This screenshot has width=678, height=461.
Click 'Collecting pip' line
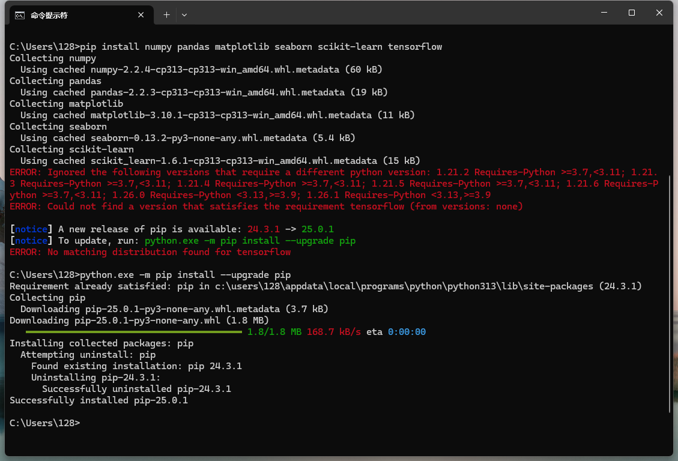pyautogui.click(x=47, y=298)
